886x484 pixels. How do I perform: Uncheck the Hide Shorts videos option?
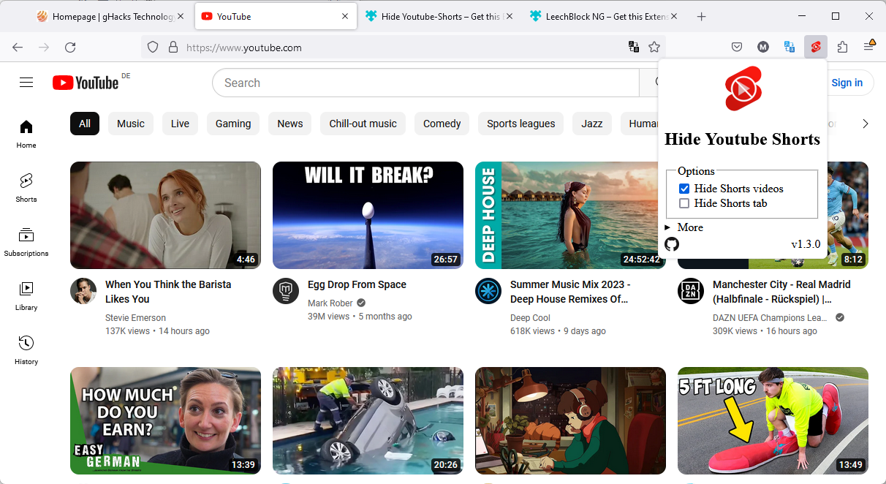click(x=684, y=188)
